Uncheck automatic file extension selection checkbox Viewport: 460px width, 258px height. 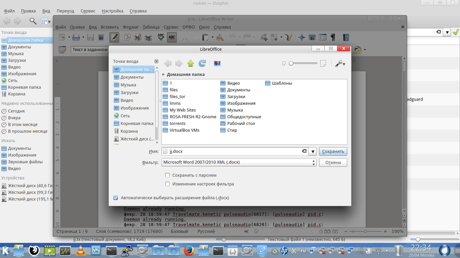click(116, 198)
